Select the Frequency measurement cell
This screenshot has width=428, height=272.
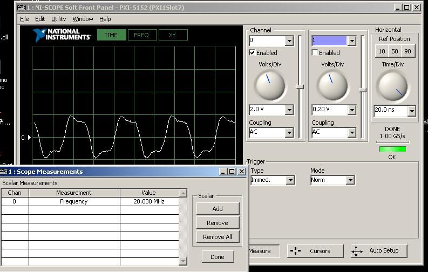click(x=74, y=202)
